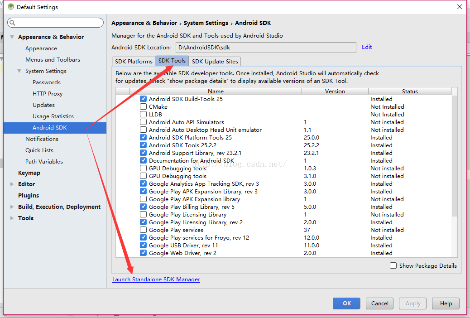Image resolution: width=470 pixels, height=318 pixels.
Task: Open Path Variables settings
Action: 44,161
